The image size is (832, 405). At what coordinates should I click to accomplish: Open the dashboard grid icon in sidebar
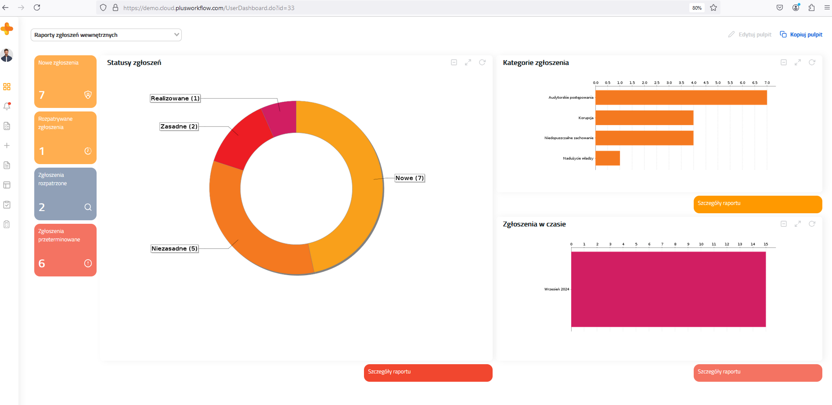click(x=7, y=87)
